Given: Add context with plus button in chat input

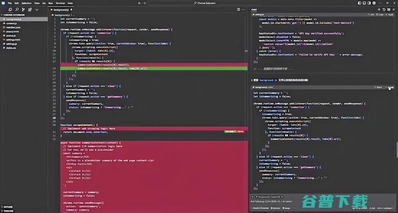Looking at the screenshot, I should 253,197.
